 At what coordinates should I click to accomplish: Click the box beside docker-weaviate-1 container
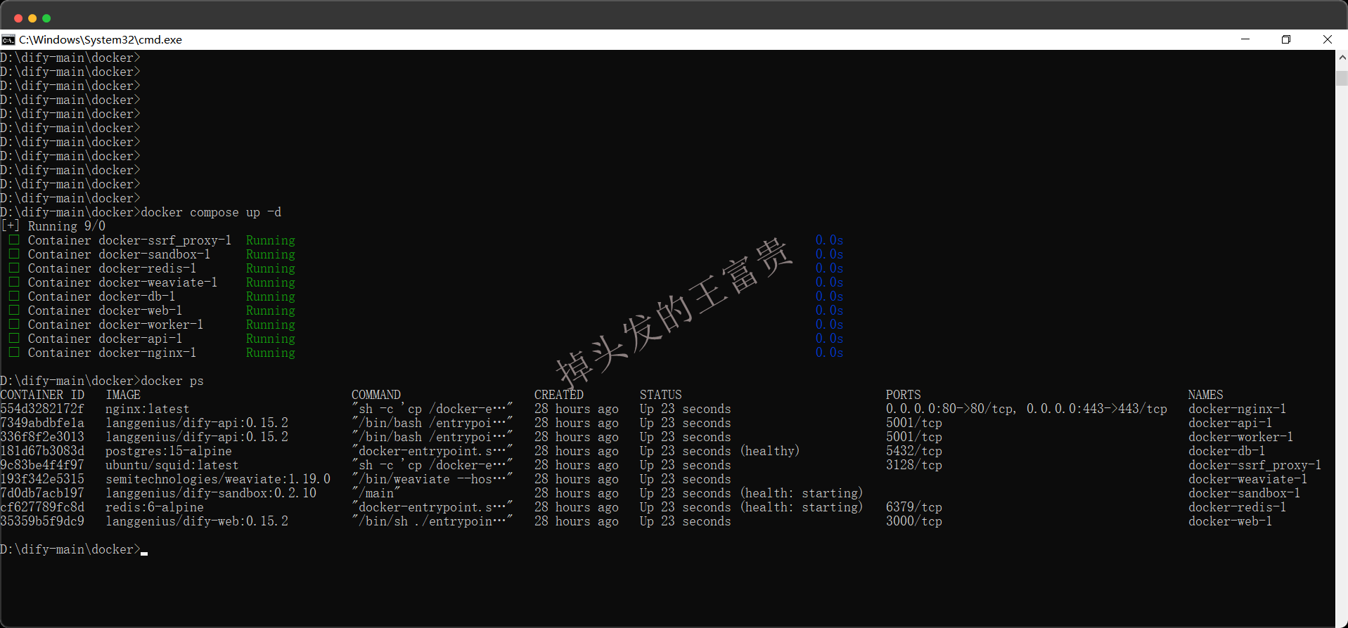coord(13,282)
